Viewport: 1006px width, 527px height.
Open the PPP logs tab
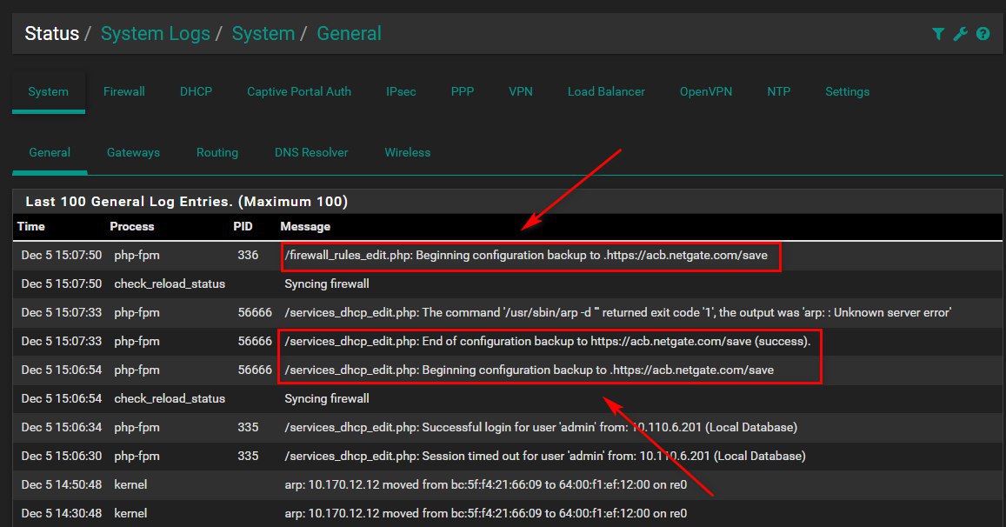tap(463, 92)
